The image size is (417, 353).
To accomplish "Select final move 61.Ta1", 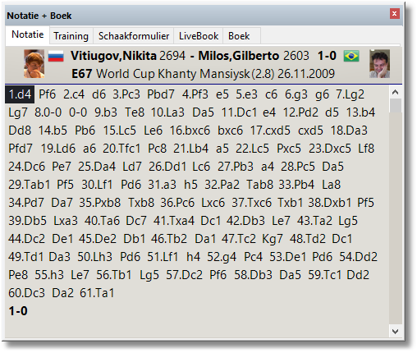I will tap(97, 293).
